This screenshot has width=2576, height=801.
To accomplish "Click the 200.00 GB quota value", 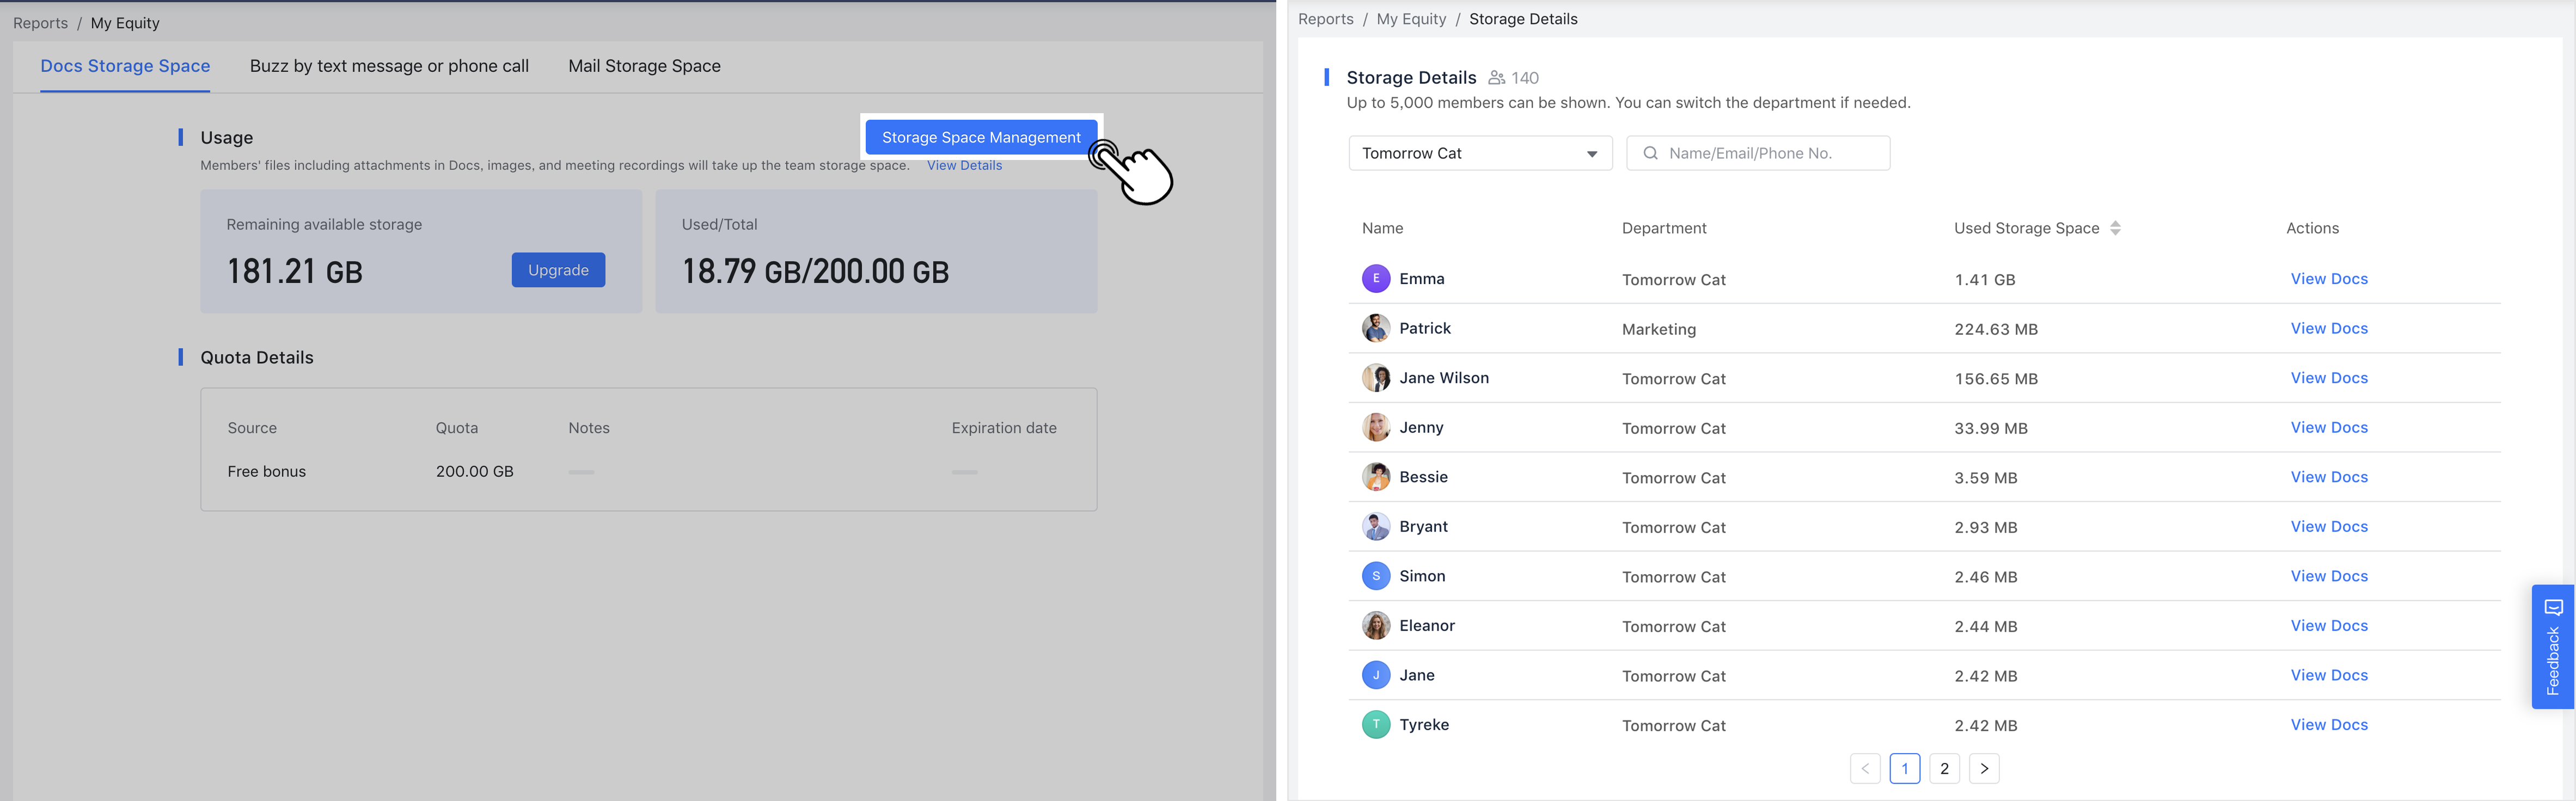I will [474, 471].
